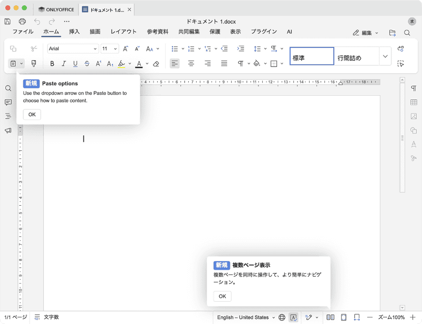The height and width of the screenshot is (324, 422).
Task: Switch to the 挿入 tab
Action: click(x=74, y=32)
